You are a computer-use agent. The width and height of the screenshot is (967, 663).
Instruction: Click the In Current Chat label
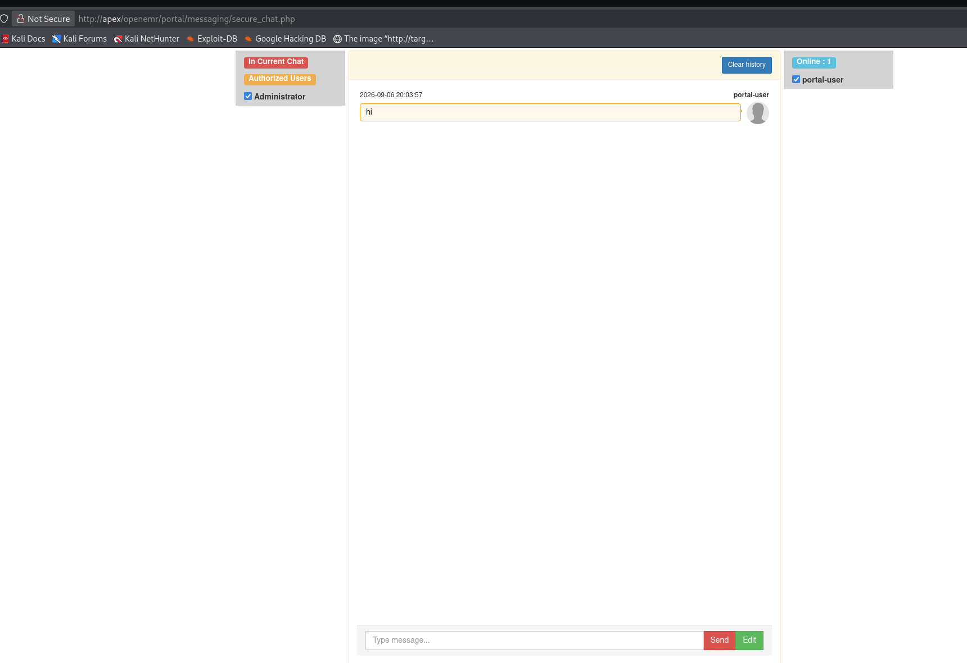tap(276, 62)
